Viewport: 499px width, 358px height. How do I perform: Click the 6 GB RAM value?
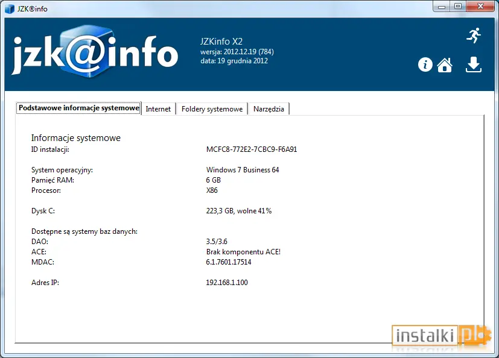coord(213,180)
